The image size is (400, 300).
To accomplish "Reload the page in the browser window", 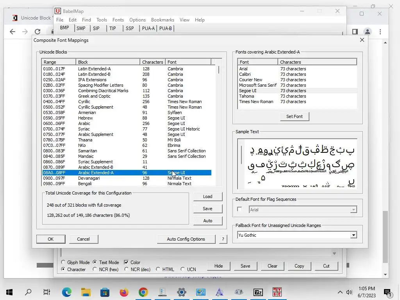I will click(x=37, y=32).
